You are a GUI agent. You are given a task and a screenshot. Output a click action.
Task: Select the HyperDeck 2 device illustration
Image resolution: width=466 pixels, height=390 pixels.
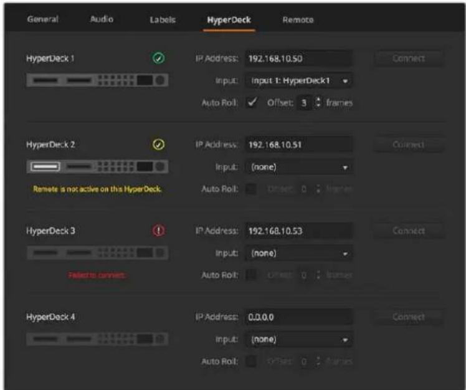point(97,166)
